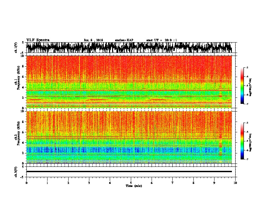The image size is (265, 205).
Task: Click the -7 tick on ch.2 colorbar
Action: (247, 159)
